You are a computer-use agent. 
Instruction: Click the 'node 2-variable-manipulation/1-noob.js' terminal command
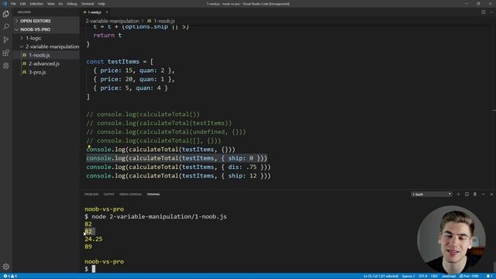tap(159, 217)
